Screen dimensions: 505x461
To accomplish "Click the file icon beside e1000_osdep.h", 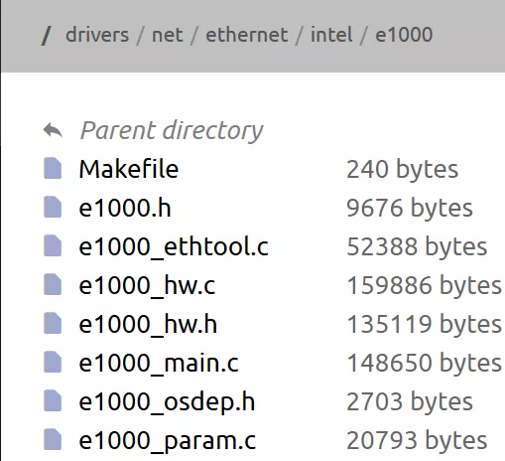I will click(x=53, y=400).
